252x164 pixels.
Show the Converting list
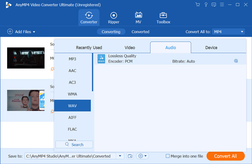tap(111, 32)
